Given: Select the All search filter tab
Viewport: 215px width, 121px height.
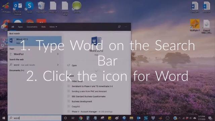Looking at the screenshot, I should pos(13,27).
